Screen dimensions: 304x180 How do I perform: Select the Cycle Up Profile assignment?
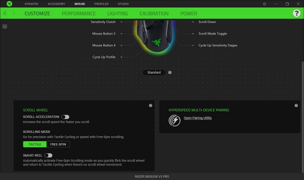point(104,57)
